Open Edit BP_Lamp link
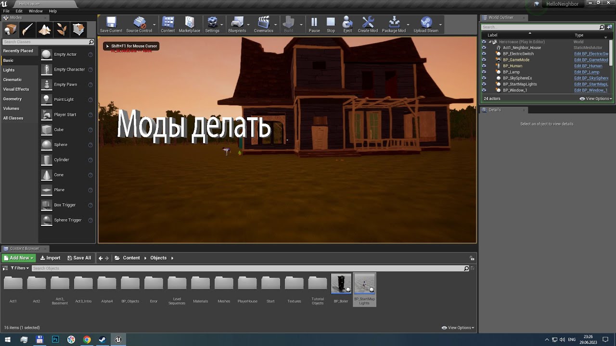The height and width of the screenshot is (346, 616). pyautogui.click(x=587, y=72)
